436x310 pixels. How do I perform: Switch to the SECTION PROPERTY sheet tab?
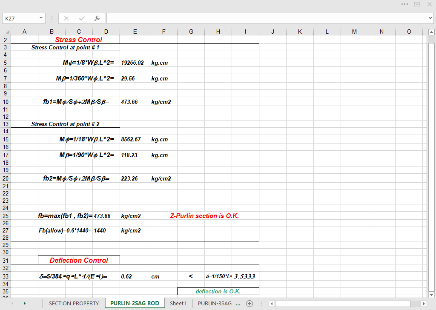[74, 303]
